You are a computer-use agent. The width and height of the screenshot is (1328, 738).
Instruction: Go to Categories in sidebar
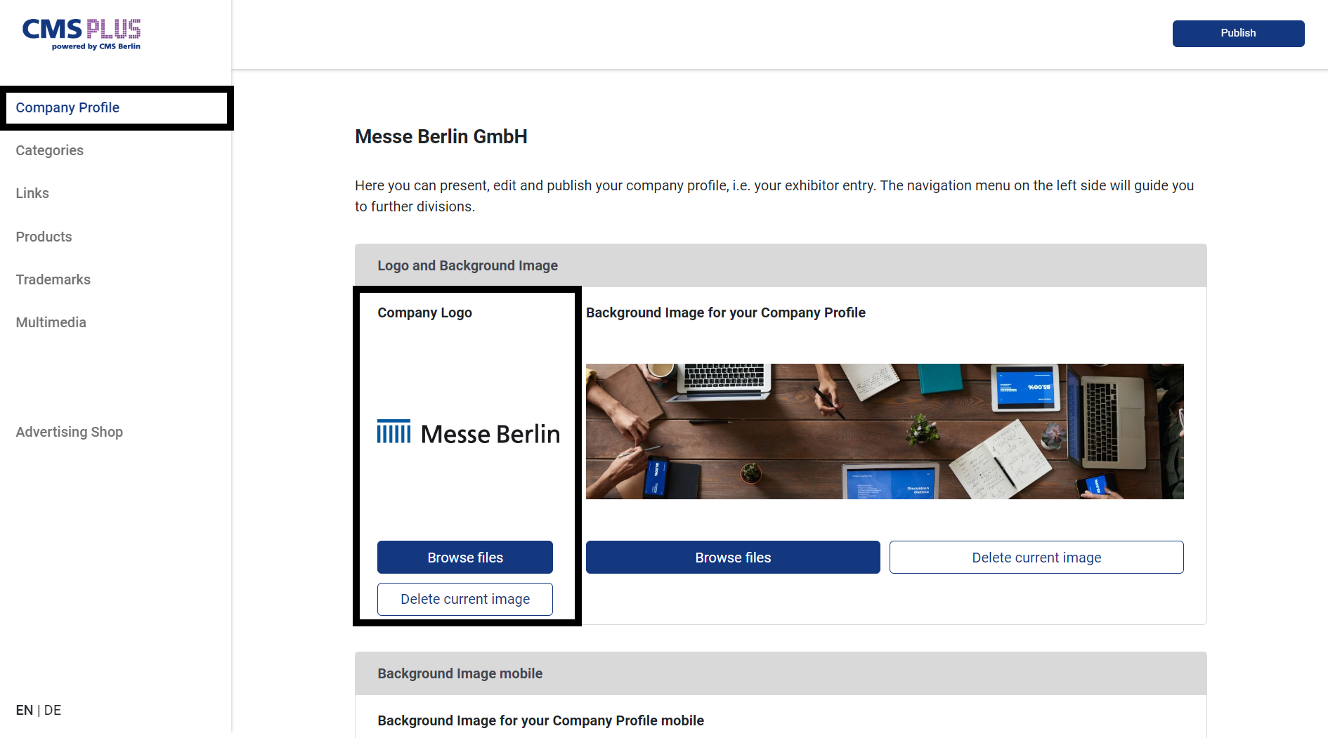click(49, 150)
